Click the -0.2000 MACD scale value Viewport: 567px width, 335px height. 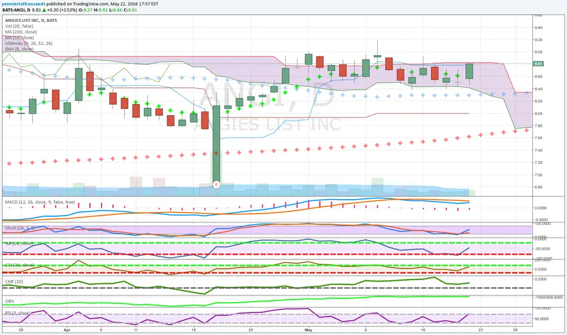(540, 220)
